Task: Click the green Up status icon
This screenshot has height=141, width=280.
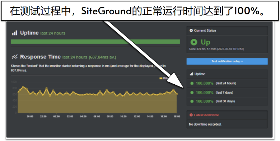Action: (x=194, y=42)
